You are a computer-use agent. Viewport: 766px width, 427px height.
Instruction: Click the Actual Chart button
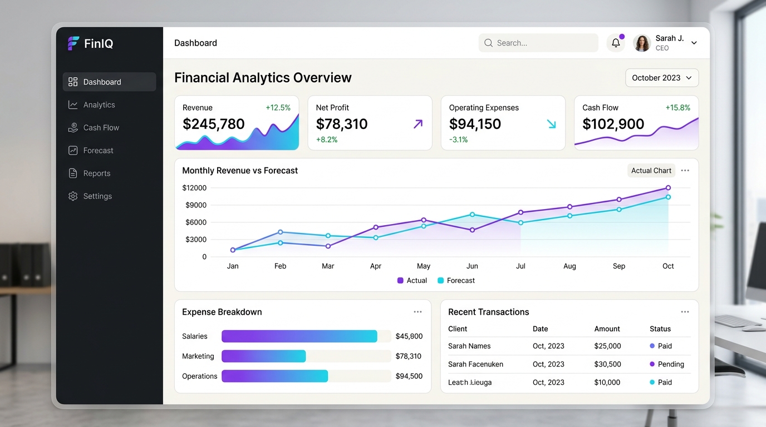(x=651, y=171)
